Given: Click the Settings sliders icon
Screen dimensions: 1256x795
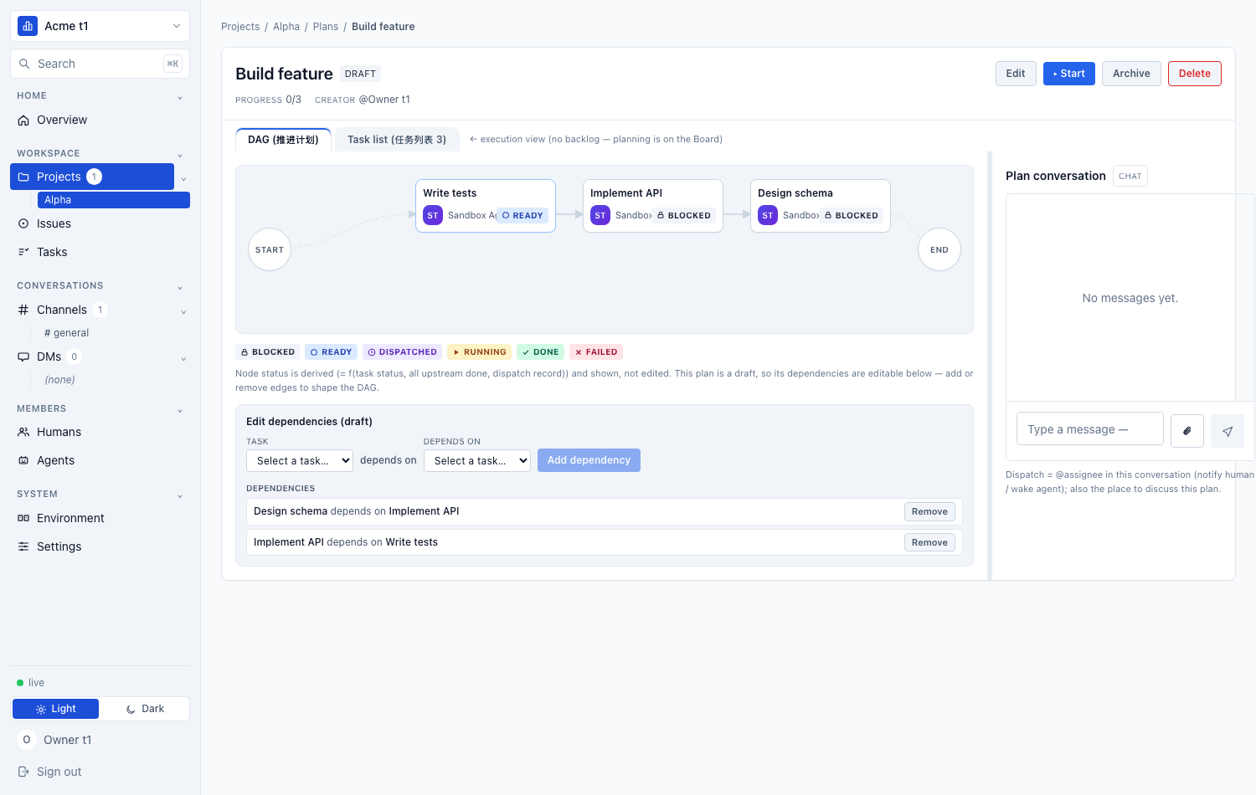Looking at the screenshot, I should click(23, 546).
